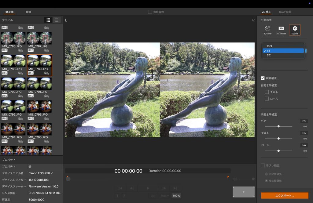This screenshot has width=313, height=203.
Task: Switch file list to list view
Action: (57, 20)
